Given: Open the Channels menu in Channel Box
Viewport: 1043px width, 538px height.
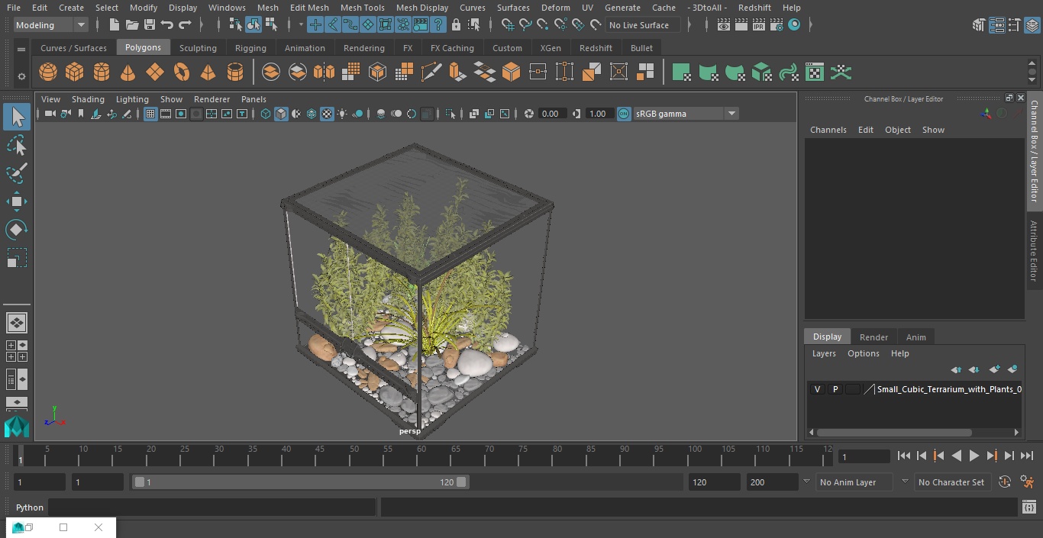Looking at the screenshot, I should (828, 130).
